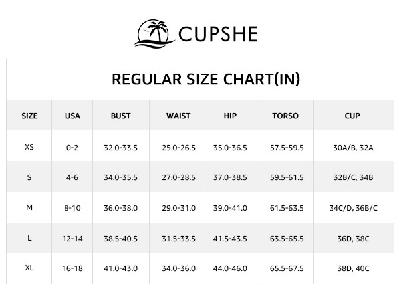Click the XL size row label

[x=29, y=268]
